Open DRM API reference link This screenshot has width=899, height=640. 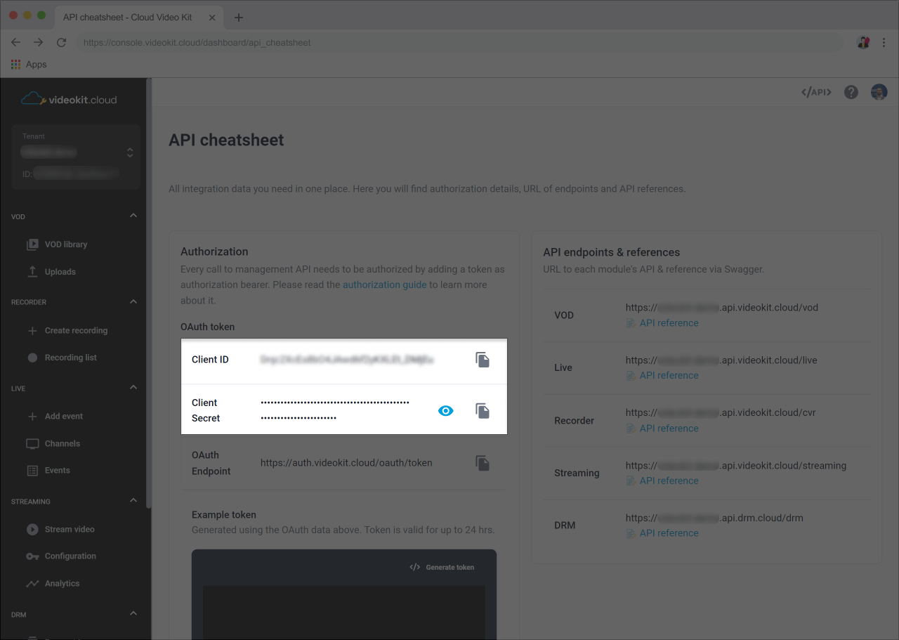pos(662,533)
